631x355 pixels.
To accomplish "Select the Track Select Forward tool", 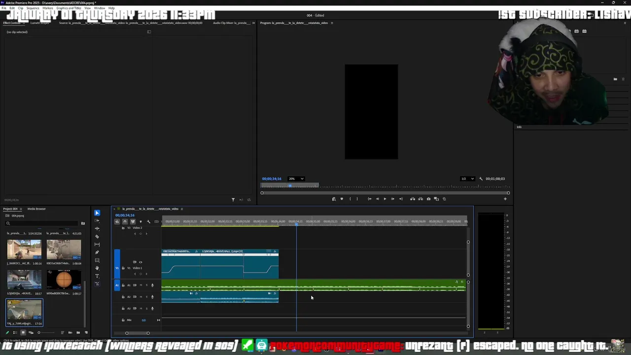I will 97,221.
